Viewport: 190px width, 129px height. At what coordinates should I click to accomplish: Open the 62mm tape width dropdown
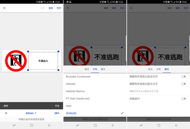[31, 113]
